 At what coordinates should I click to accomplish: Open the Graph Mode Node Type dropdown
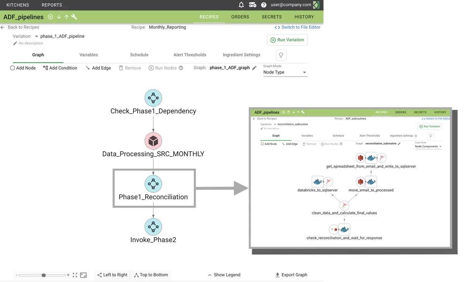click(x=285, y=72)
